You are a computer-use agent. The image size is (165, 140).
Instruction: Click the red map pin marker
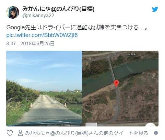coord(116,83)
